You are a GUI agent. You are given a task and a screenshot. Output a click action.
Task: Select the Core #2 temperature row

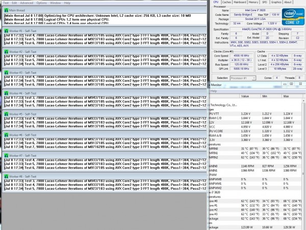(x=256, y=210)
